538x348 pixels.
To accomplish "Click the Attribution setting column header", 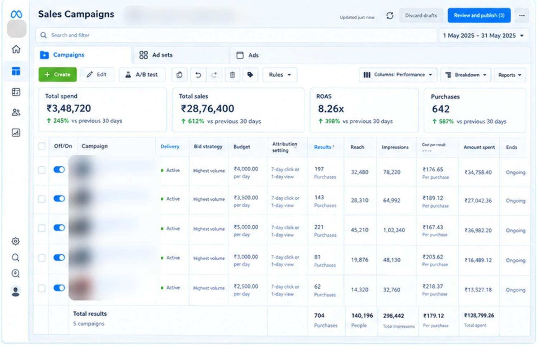I will [285, 147].
